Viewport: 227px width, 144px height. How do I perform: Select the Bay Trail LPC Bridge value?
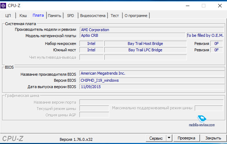(x=145, y=50)
